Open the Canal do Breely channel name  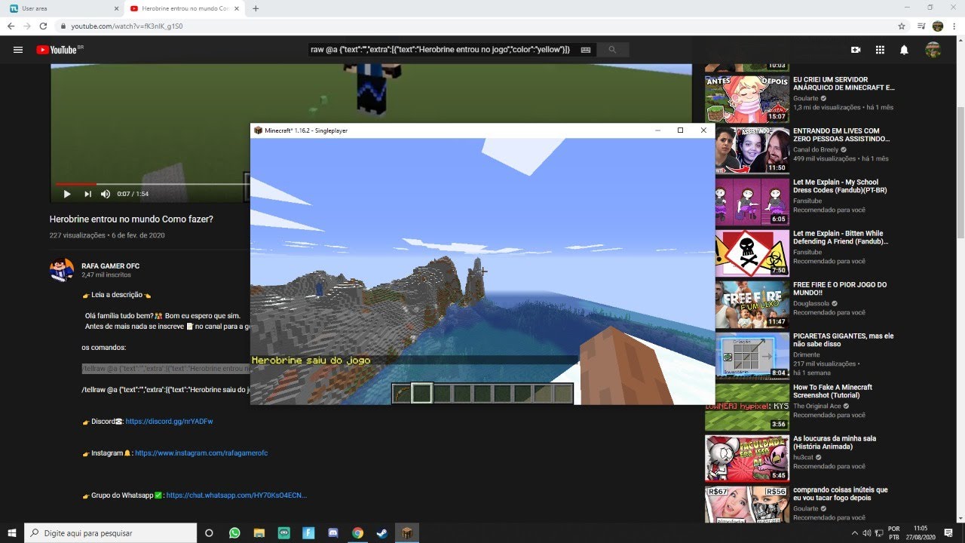816,149
